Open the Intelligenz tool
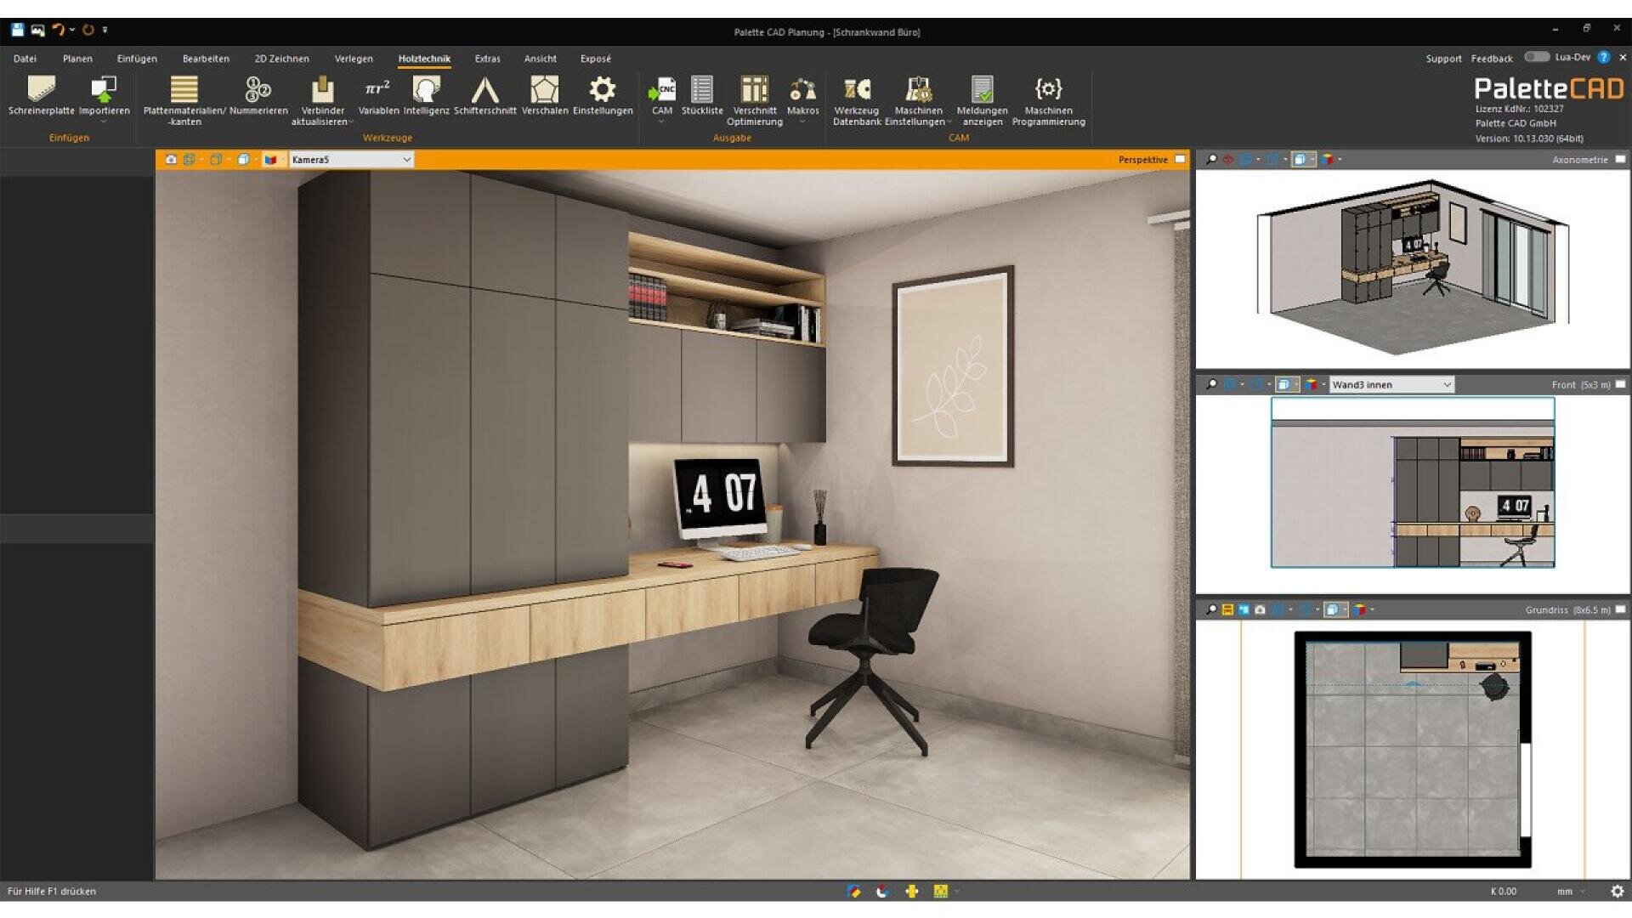 pyautogui.click(x=426, y=94)
